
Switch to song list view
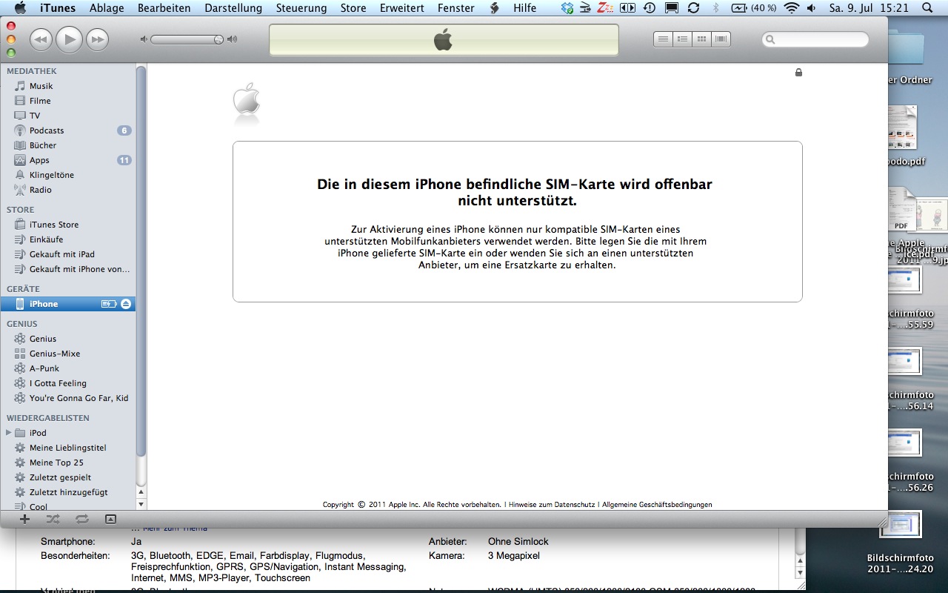coord(663,39)
